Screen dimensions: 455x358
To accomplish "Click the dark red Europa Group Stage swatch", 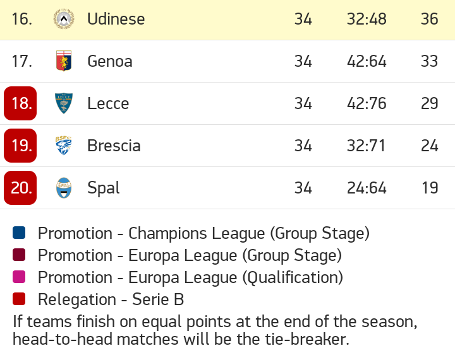I will (x=19, y=255).
